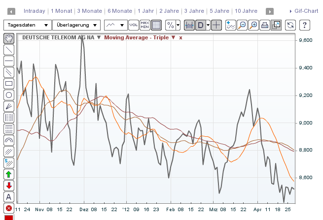Screen dimensions: 323x220
Task: Select the diagonal trend line tool
Action: point(9,50)
